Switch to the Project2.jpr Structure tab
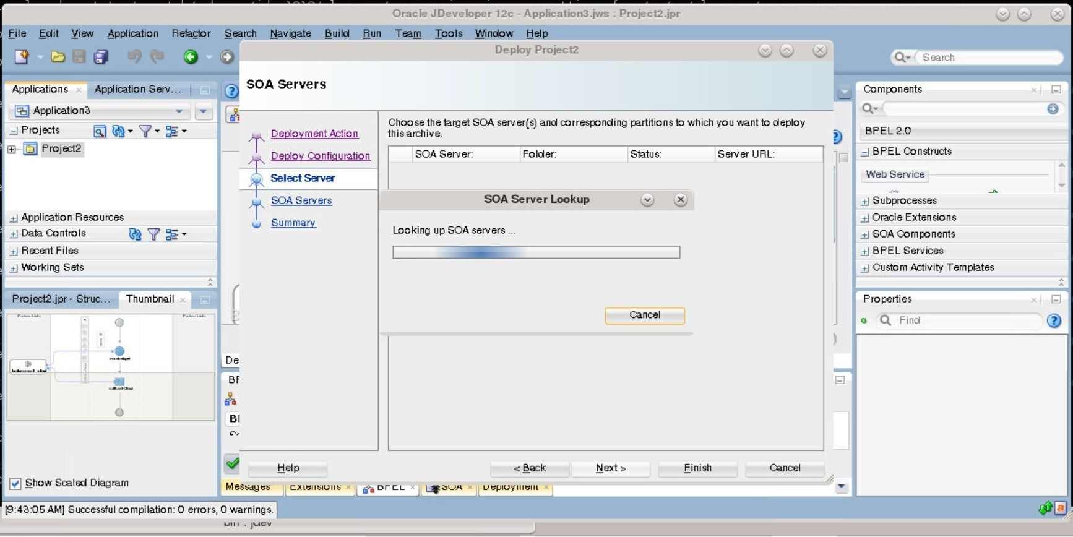The width and height of the screenshot is (1073, 537). [x=61, y=299]
